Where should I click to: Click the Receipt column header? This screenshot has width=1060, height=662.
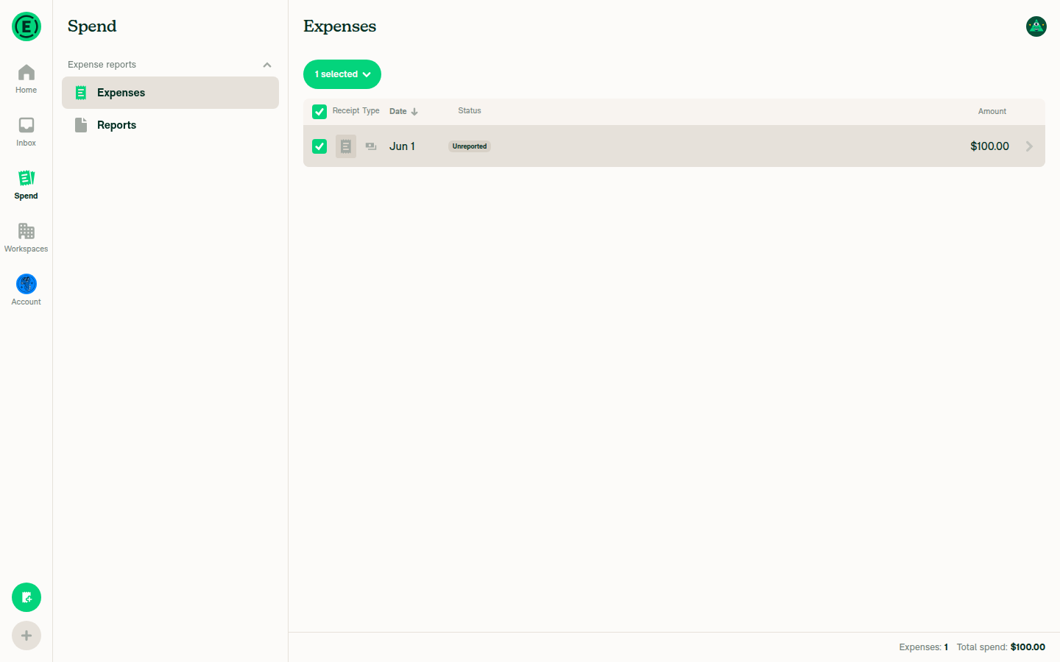click(x=346, y=111)
